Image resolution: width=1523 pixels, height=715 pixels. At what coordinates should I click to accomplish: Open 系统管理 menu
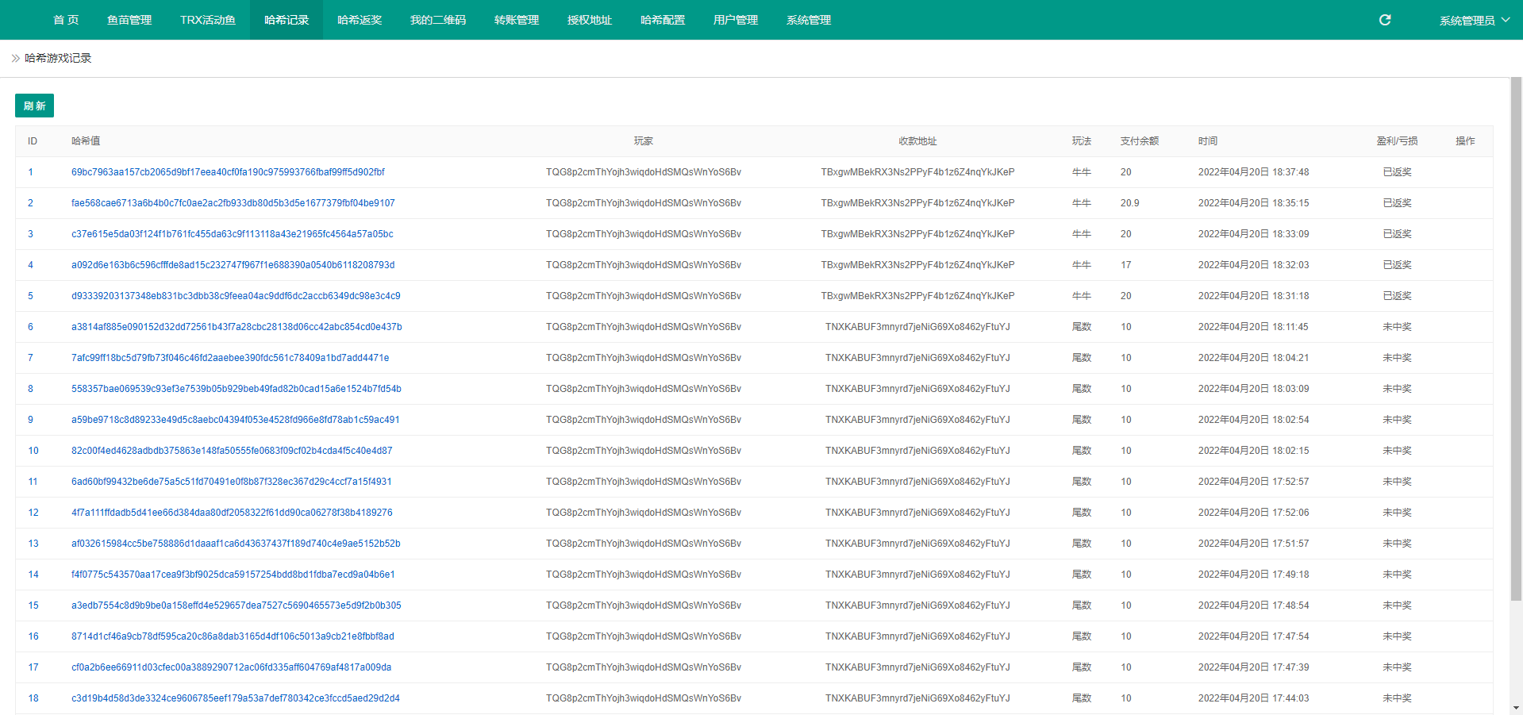point(809,20)
